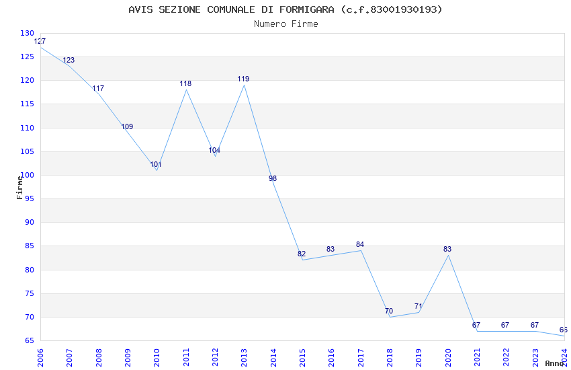Click year 2015 on the x-axis
The width and height of the screenshot is (571, 370).
[x=302, y=358]
